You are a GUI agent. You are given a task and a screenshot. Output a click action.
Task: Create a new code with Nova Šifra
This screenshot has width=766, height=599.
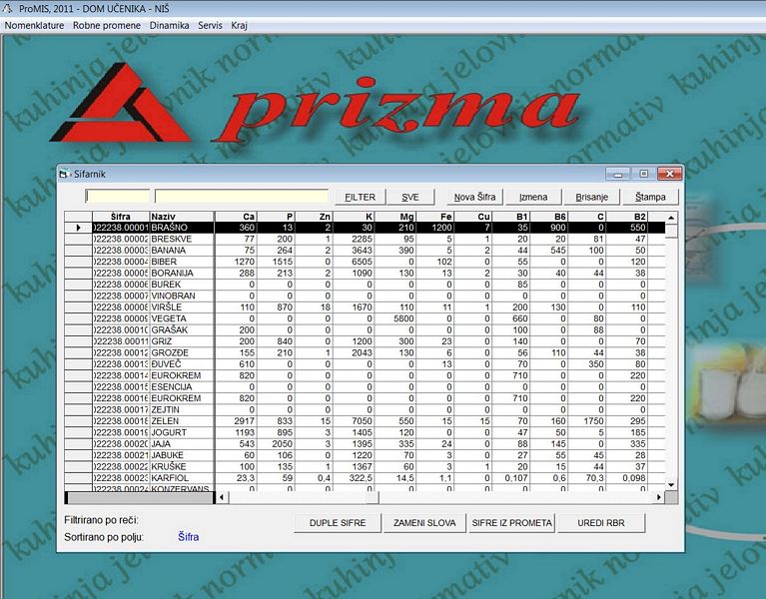click(474, 197)
